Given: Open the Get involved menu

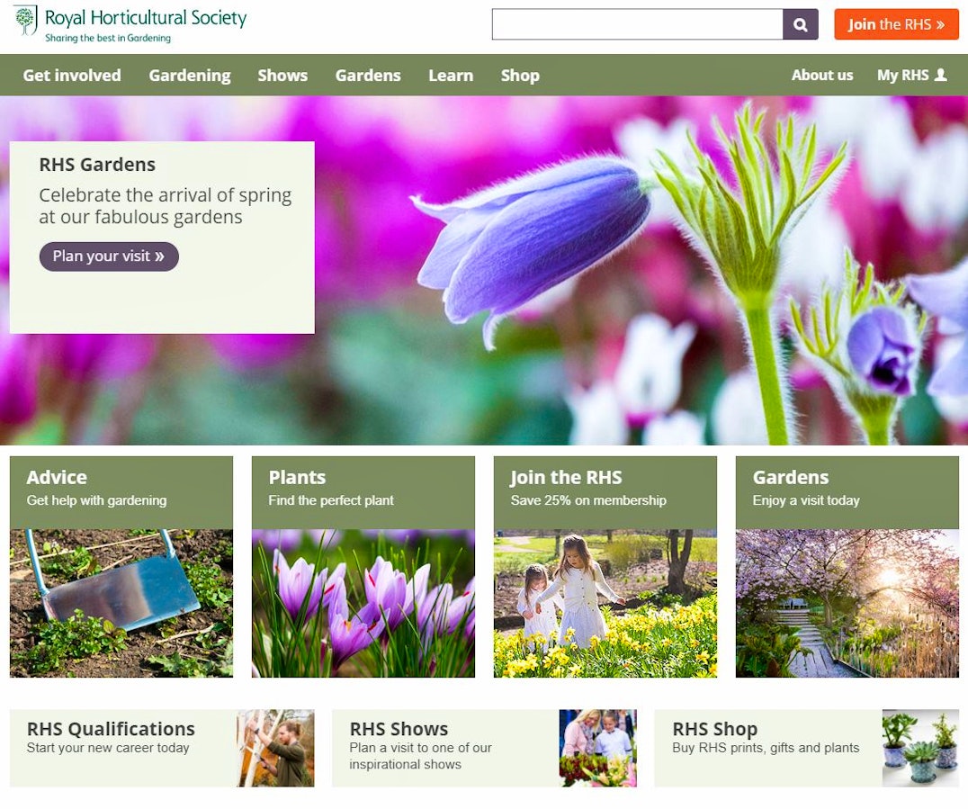Looking at the screenshot, I should point(72,76).
